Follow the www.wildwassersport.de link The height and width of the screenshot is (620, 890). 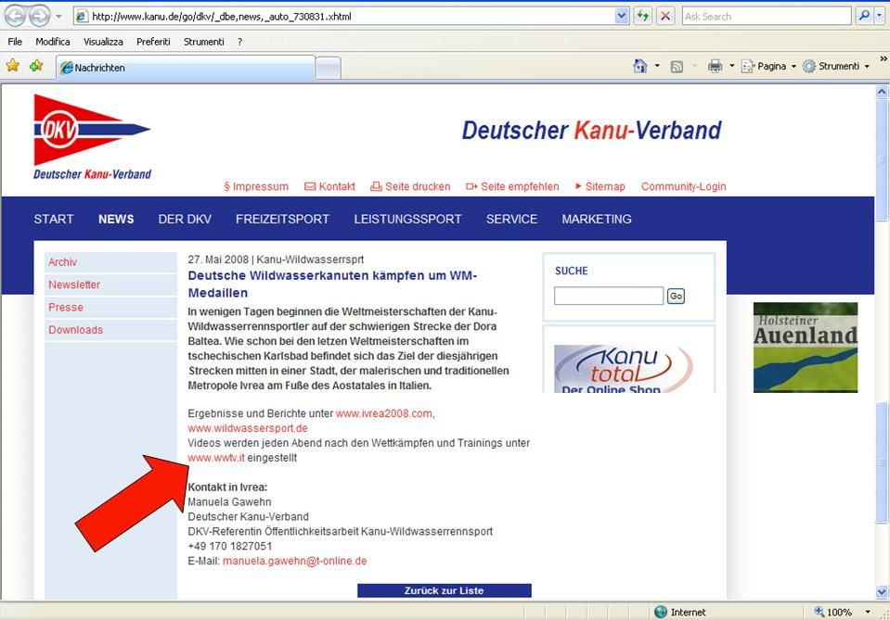pos(248,428)
